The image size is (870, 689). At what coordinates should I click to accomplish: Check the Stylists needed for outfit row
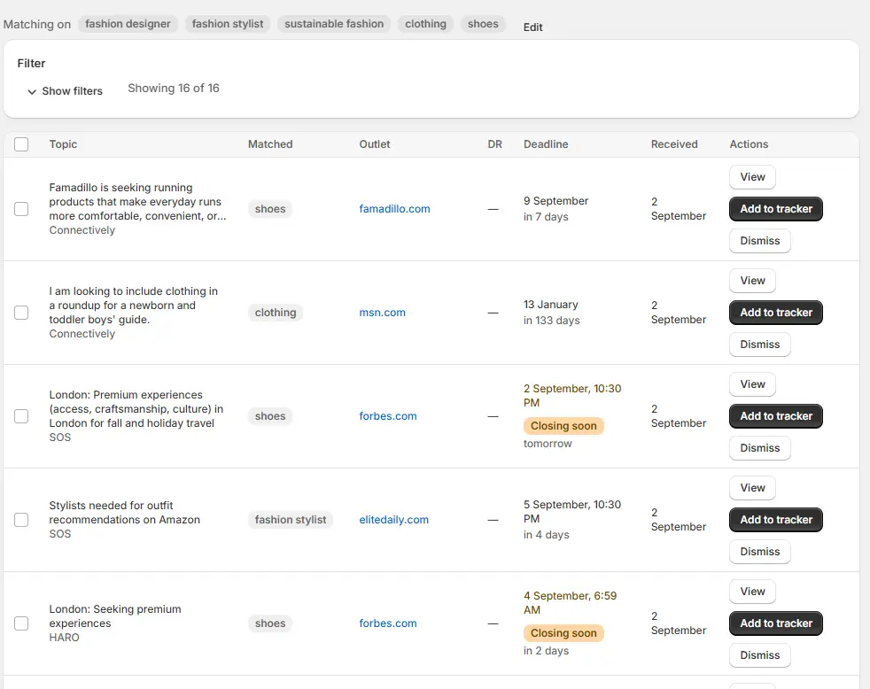pos(21,520)
